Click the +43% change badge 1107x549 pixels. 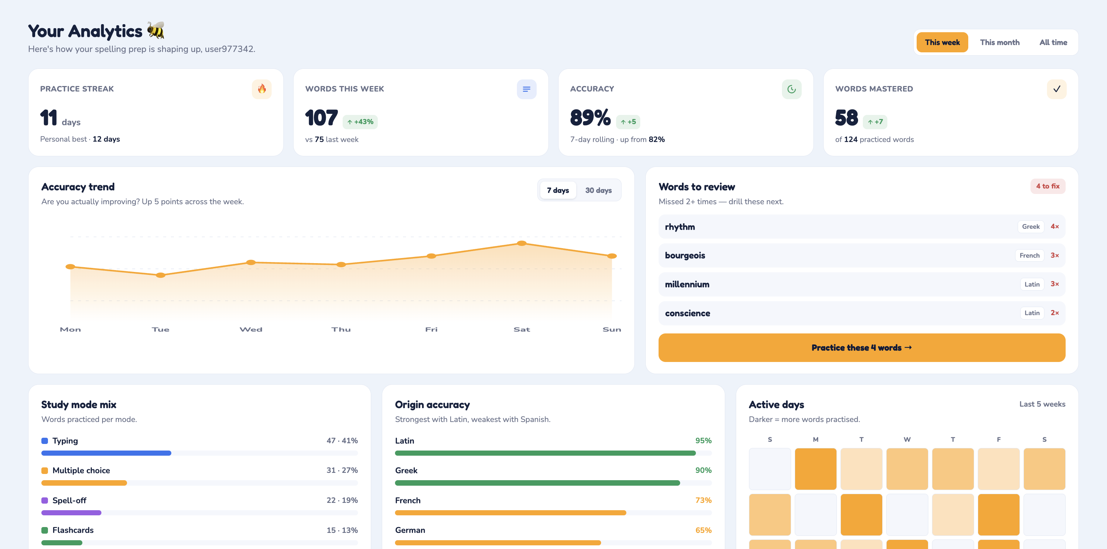coord(360,122)
